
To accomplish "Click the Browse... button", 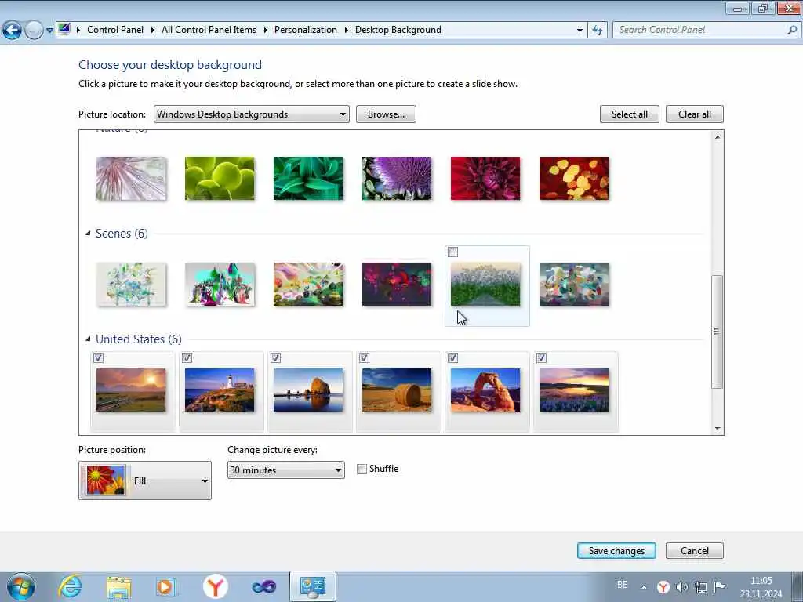I will [386, 114].
